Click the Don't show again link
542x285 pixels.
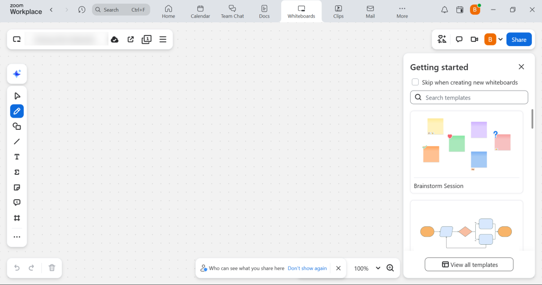pyautogui.click(x=307, y=269)
